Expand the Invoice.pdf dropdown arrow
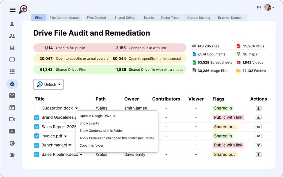The width and height of the screenshot is (283, 177). coord(66,136)
